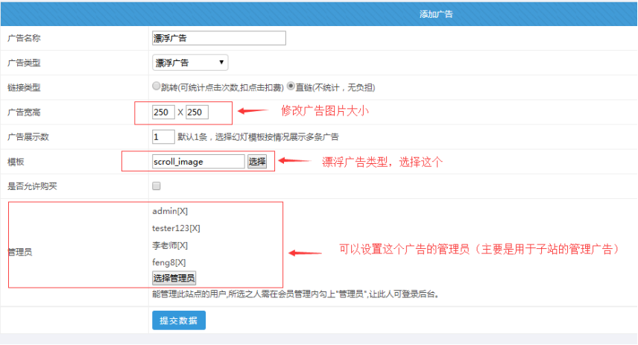
Task: Submit the form with 提交数据
Action: pyautogui.click(x=179, y=320)
